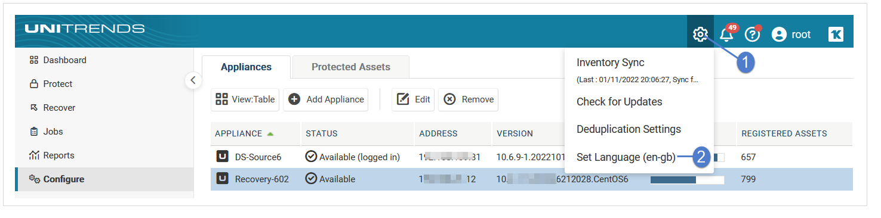Click the Add Appliance button

pyautogui.click(x=325, y=99)
